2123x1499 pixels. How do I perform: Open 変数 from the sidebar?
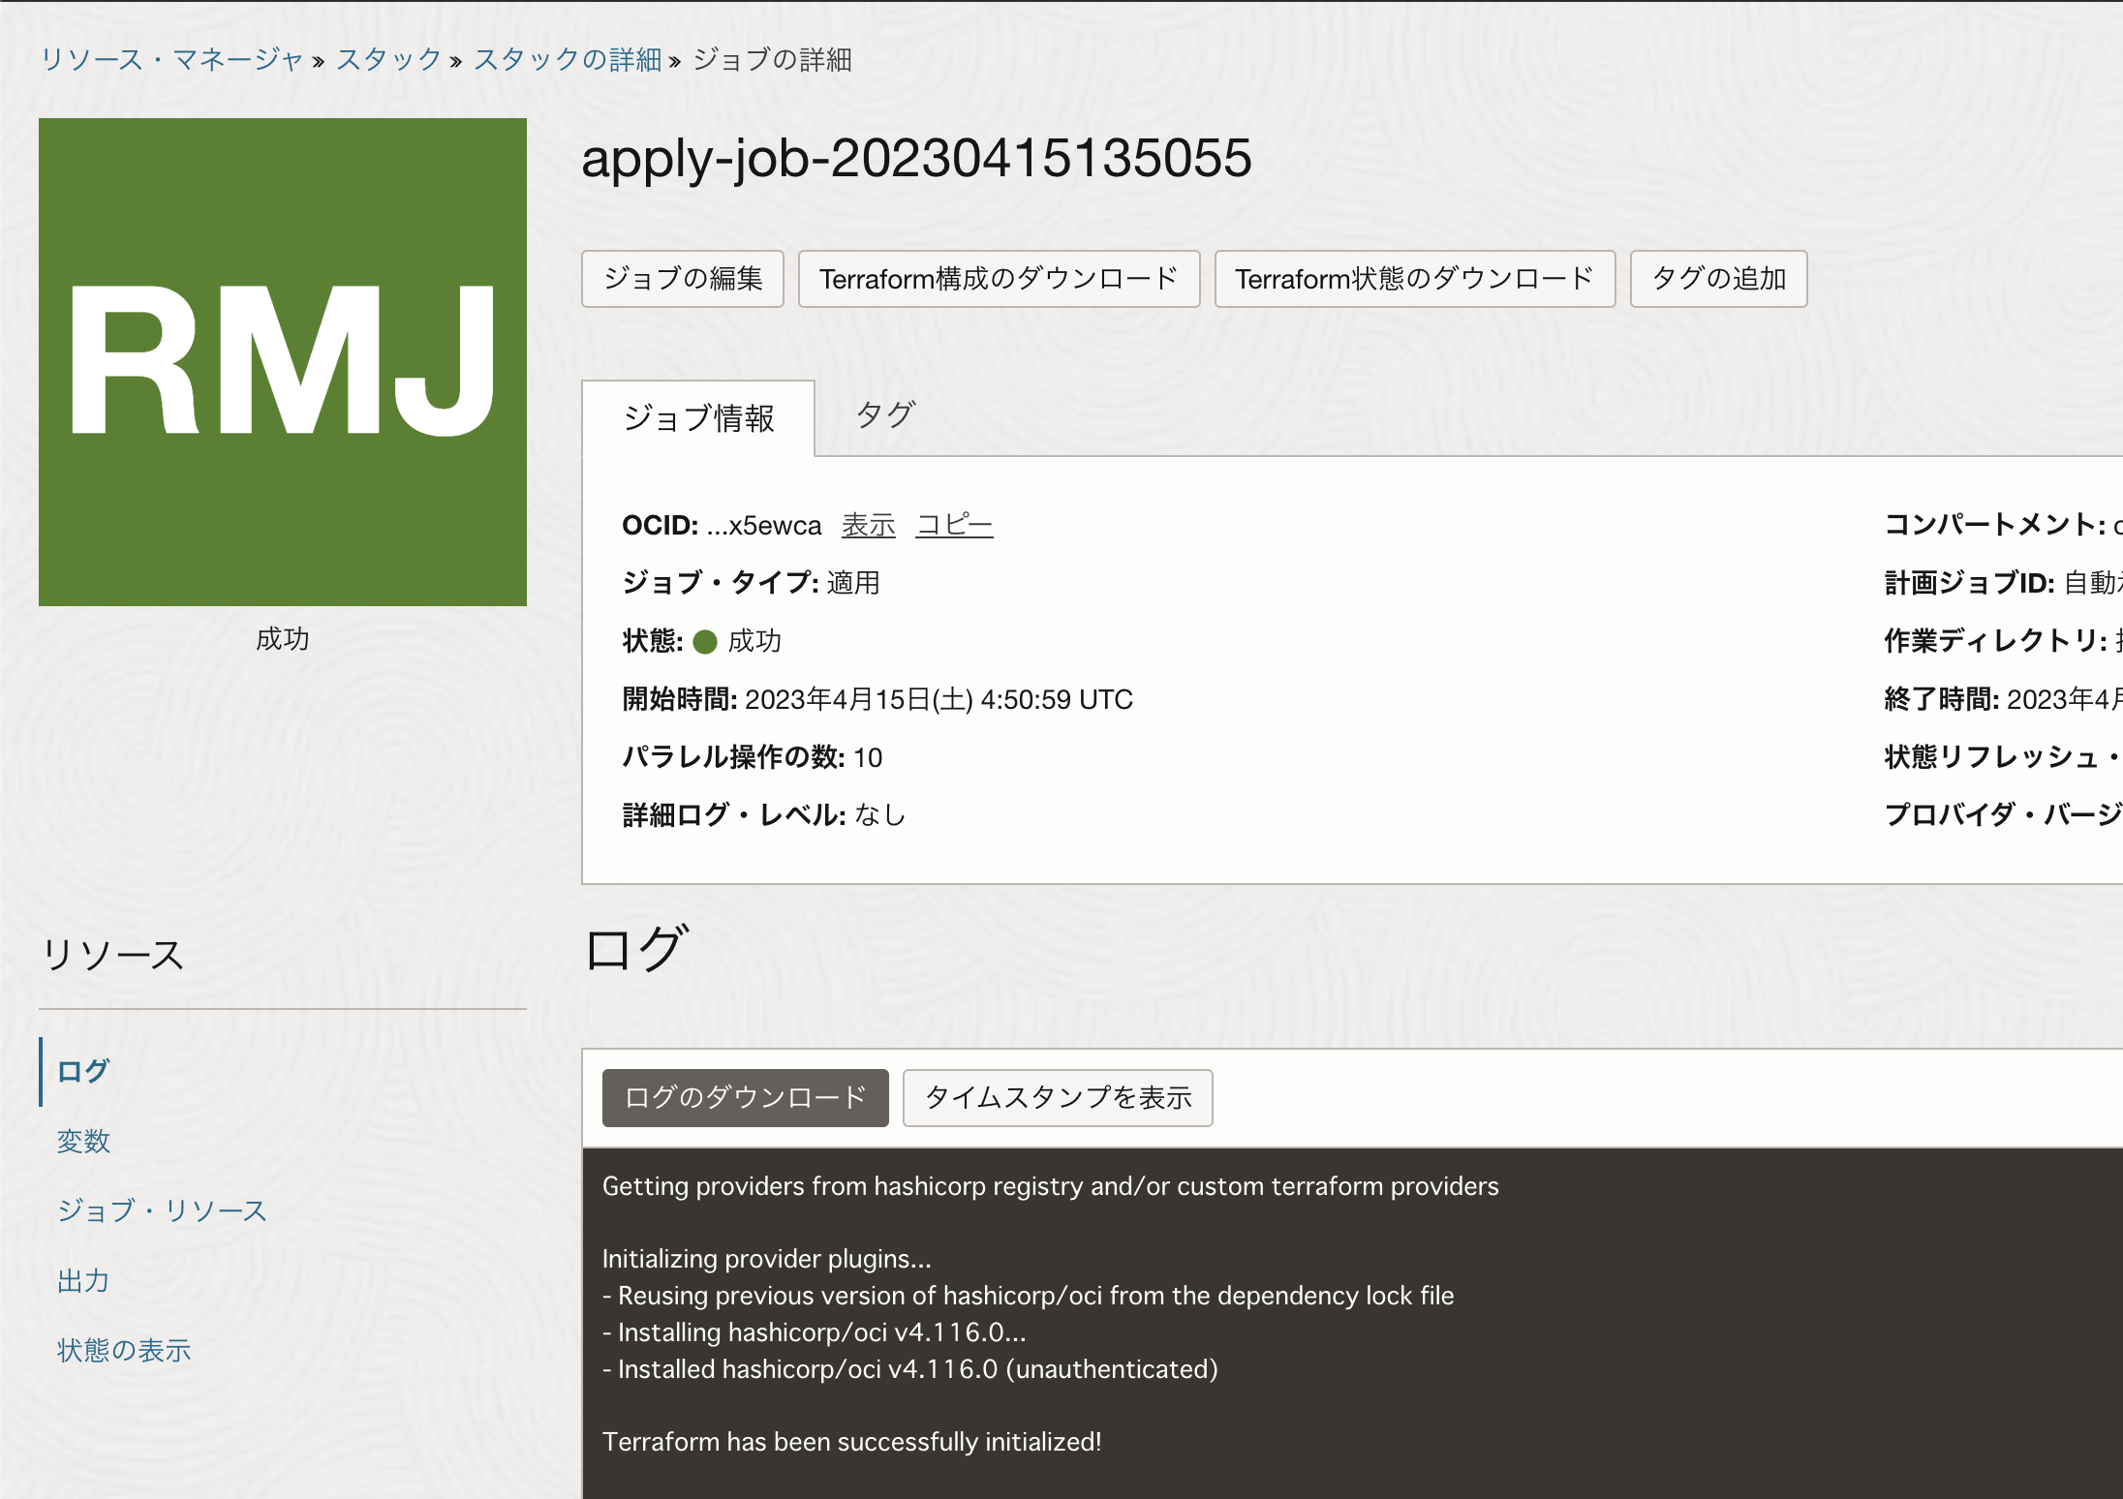click(84, 1141)
